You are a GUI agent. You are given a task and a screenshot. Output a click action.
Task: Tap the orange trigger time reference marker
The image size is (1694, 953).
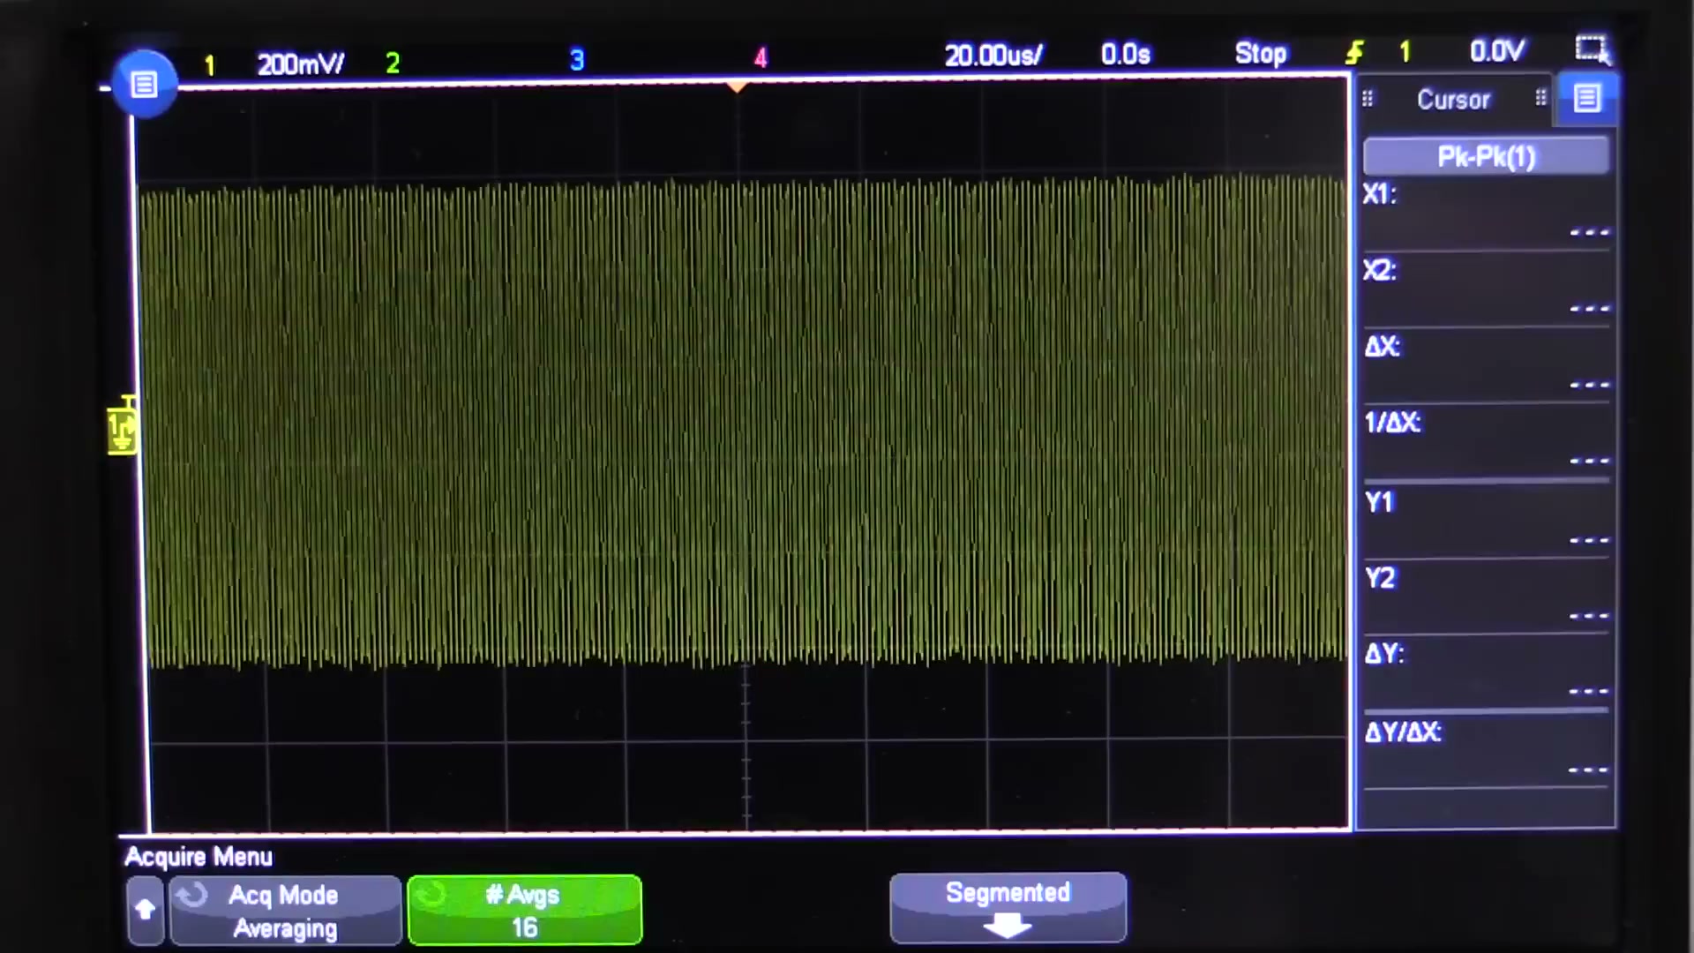(x=737, y=86)
